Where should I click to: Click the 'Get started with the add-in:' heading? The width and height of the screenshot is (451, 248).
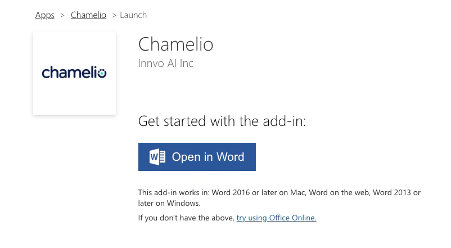pyautogui.click(x=222, y=121)
